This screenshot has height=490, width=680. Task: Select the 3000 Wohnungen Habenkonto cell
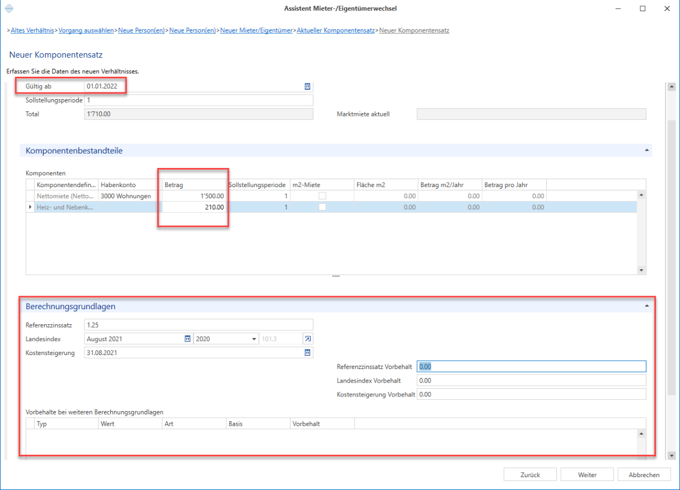pyautogui.click(x=130, y=196)
